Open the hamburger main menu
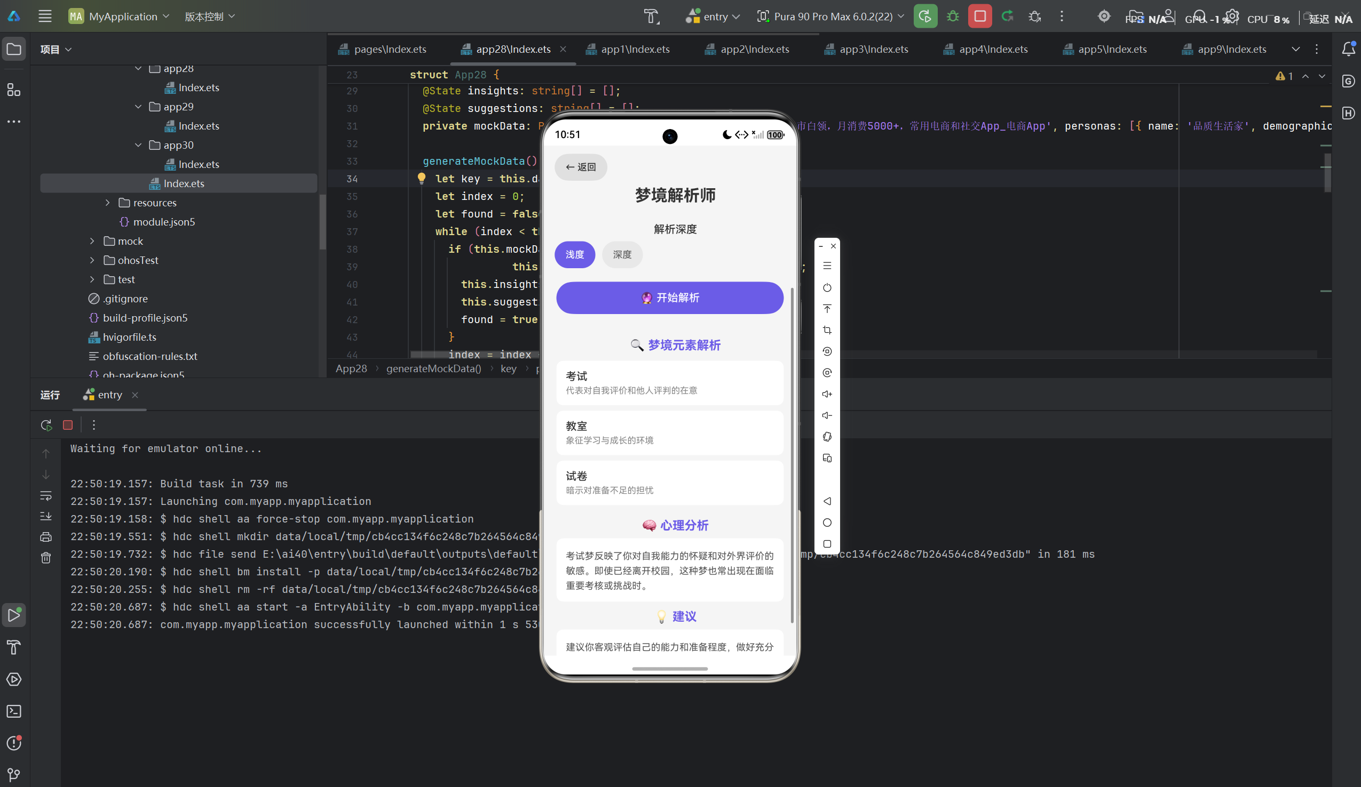This screenshot has height=787, width=1361. pos(45,16)
